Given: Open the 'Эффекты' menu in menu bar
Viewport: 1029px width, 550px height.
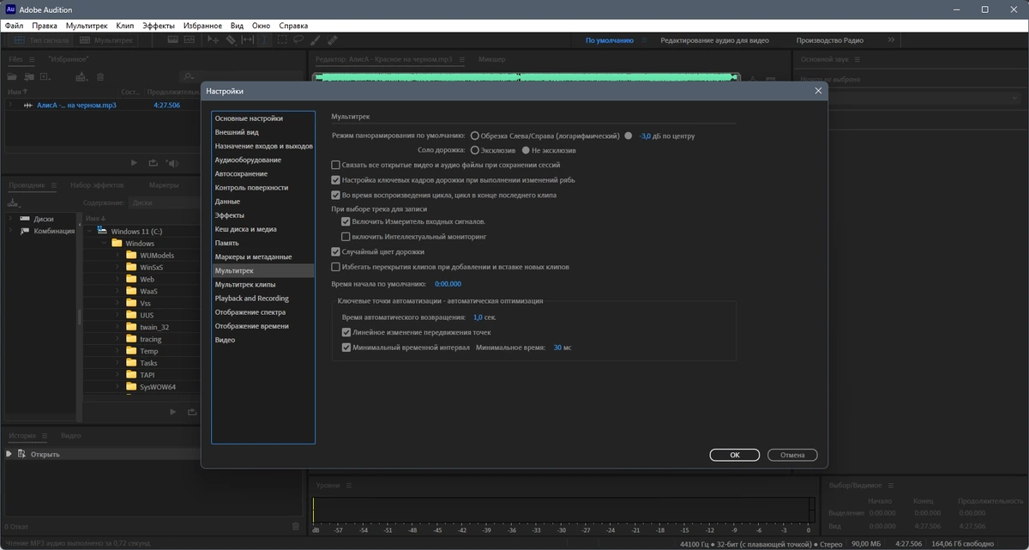Looking at the screenshot, I should coord(157,26).
